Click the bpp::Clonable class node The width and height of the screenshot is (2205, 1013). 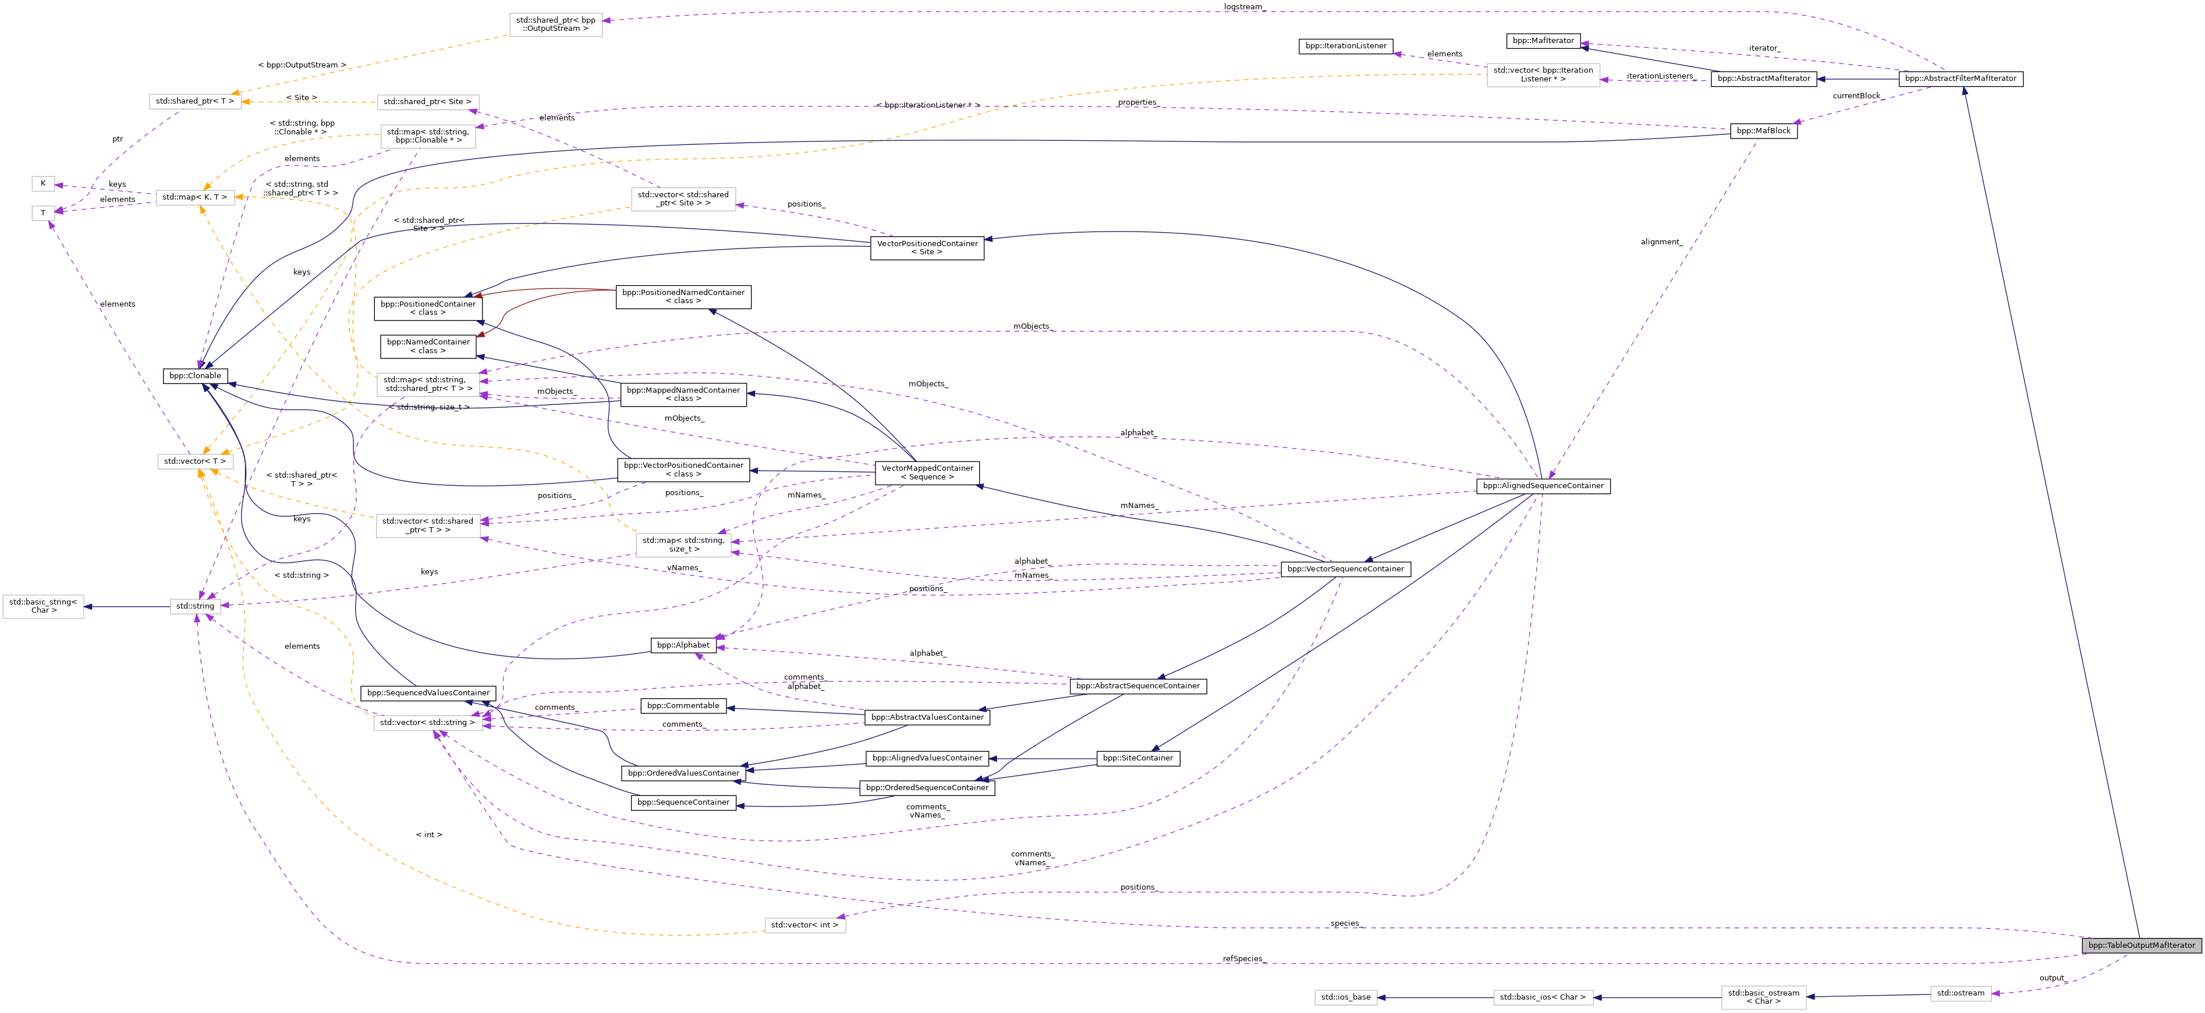pos(195,376)
